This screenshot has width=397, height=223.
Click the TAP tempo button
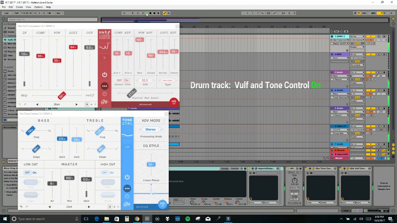click(16, 13)
